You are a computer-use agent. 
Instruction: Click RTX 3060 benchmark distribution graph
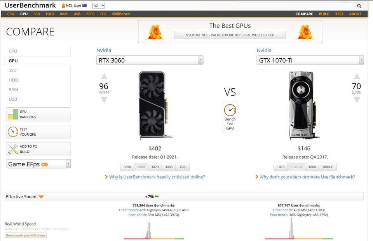click(154, 228)
